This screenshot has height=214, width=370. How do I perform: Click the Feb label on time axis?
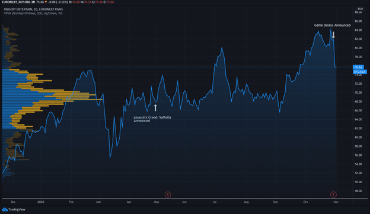[x=71, y=202]
